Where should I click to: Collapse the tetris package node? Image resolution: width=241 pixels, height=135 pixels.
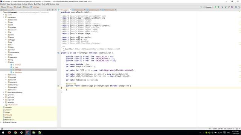point(6,62)
